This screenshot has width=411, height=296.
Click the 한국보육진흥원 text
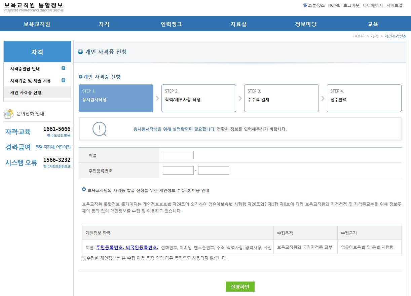pyautogui.click(x=59, y=135)
